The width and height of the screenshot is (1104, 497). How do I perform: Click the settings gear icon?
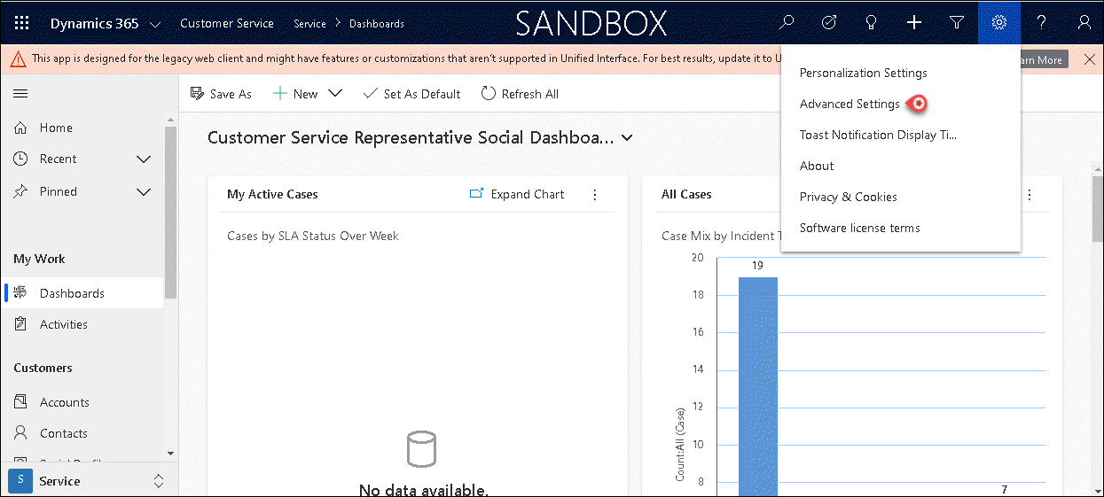coord(999,23)
